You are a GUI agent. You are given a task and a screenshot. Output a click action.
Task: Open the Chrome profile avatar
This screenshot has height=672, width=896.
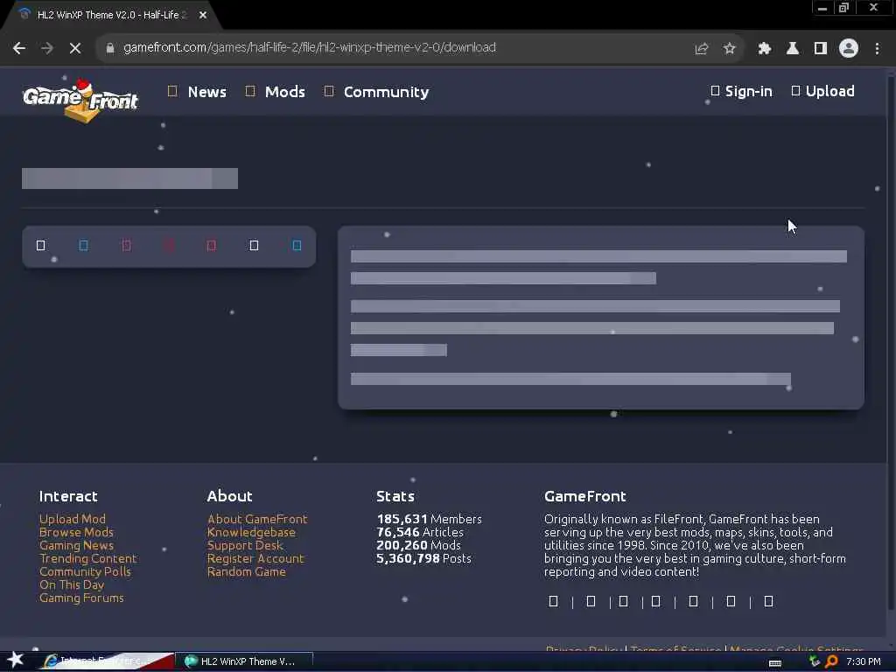pyautogui.click(x=849, y=49)
